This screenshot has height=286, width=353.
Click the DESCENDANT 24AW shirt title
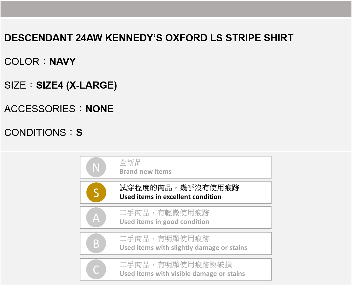pos(149,38)
